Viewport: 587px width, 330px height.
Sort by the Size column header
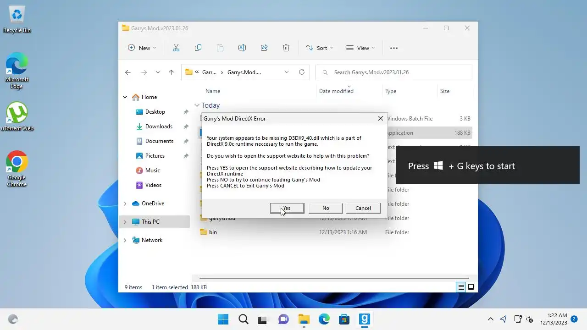coord(445,91)
